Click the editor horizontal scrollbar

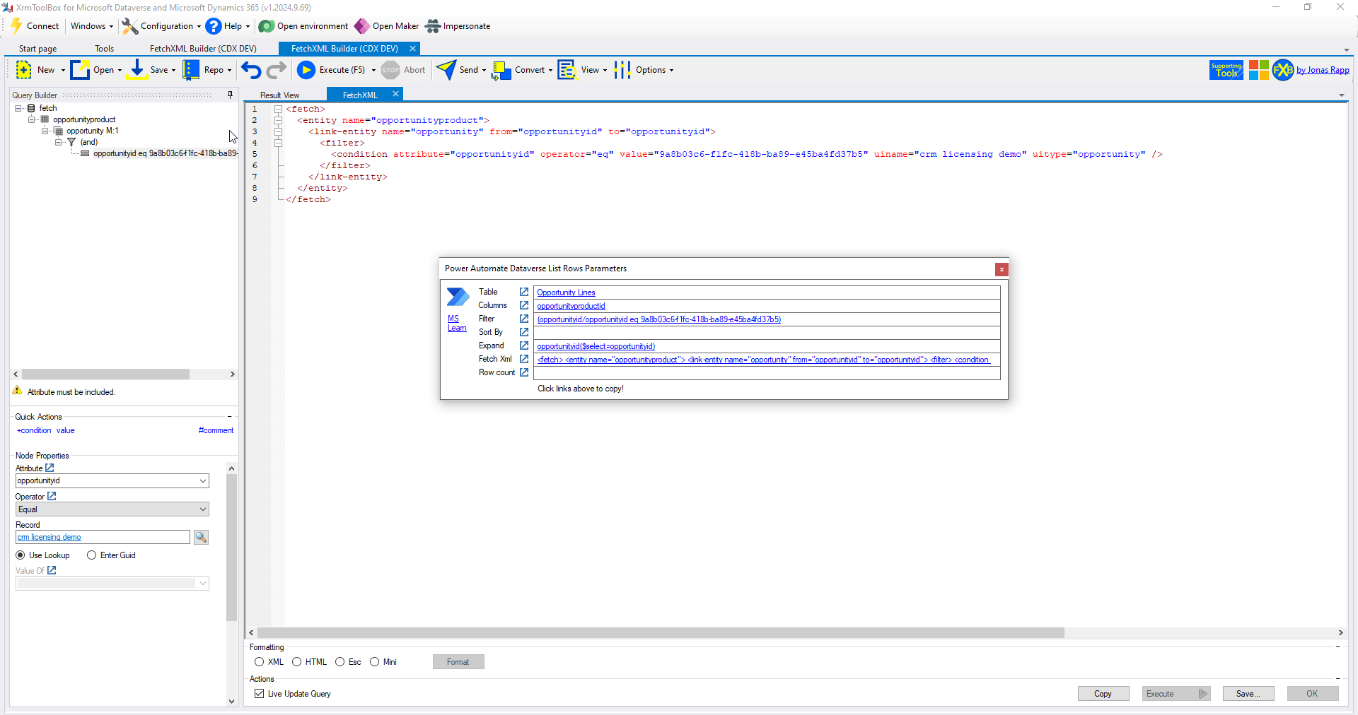coord(661,633)
